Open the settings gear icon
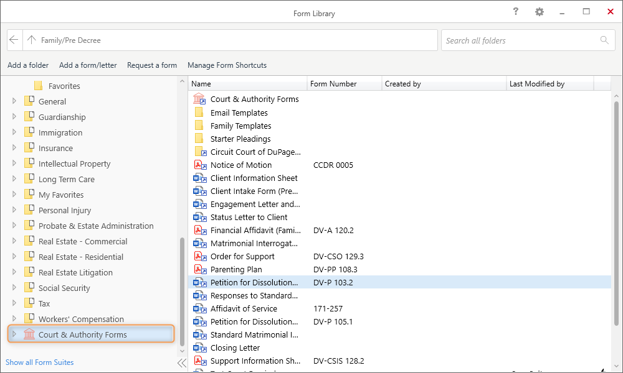 pyautogui.click(x=540, y=12)
